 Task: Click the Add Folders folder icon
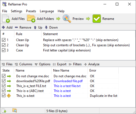click(31, 19)
